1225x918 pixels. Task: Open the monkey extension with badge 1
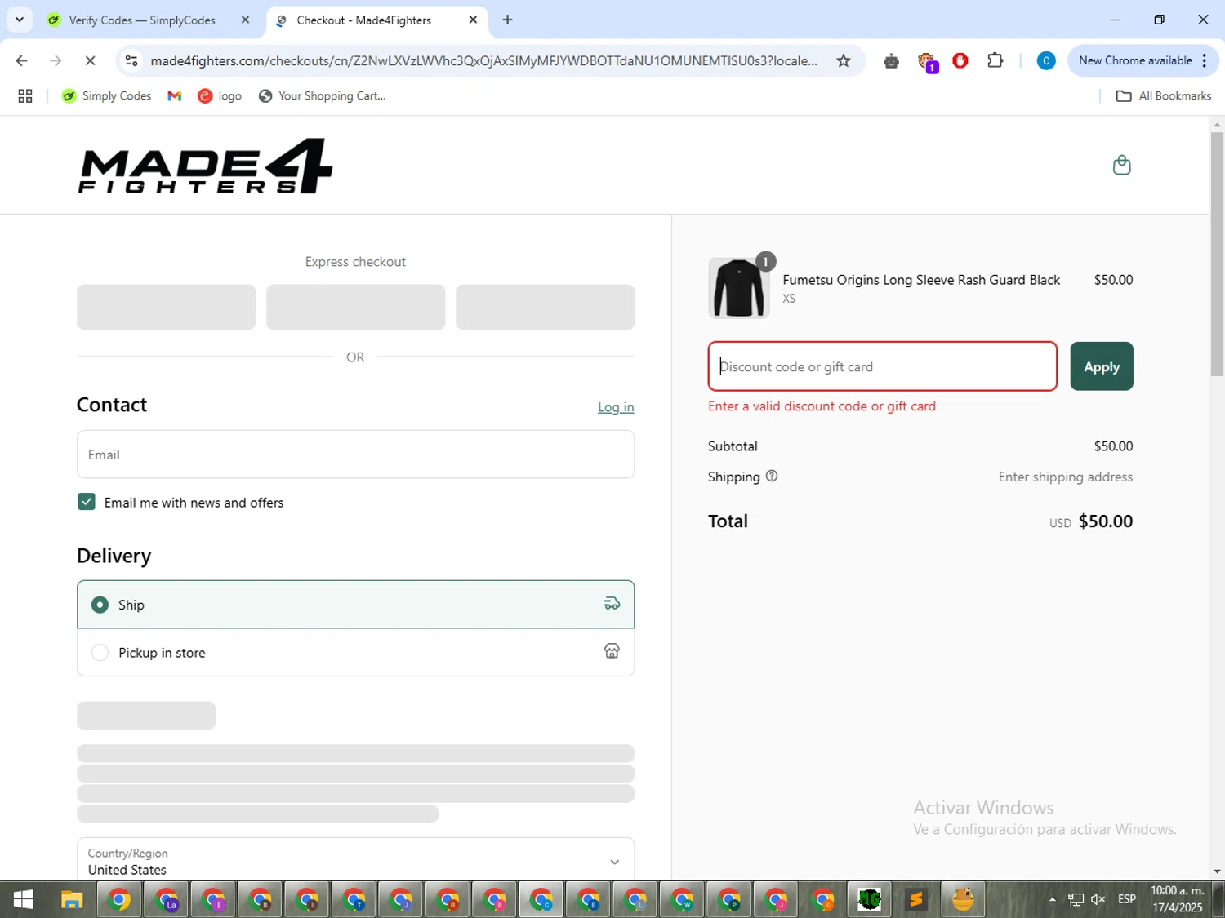coord(927,61)
